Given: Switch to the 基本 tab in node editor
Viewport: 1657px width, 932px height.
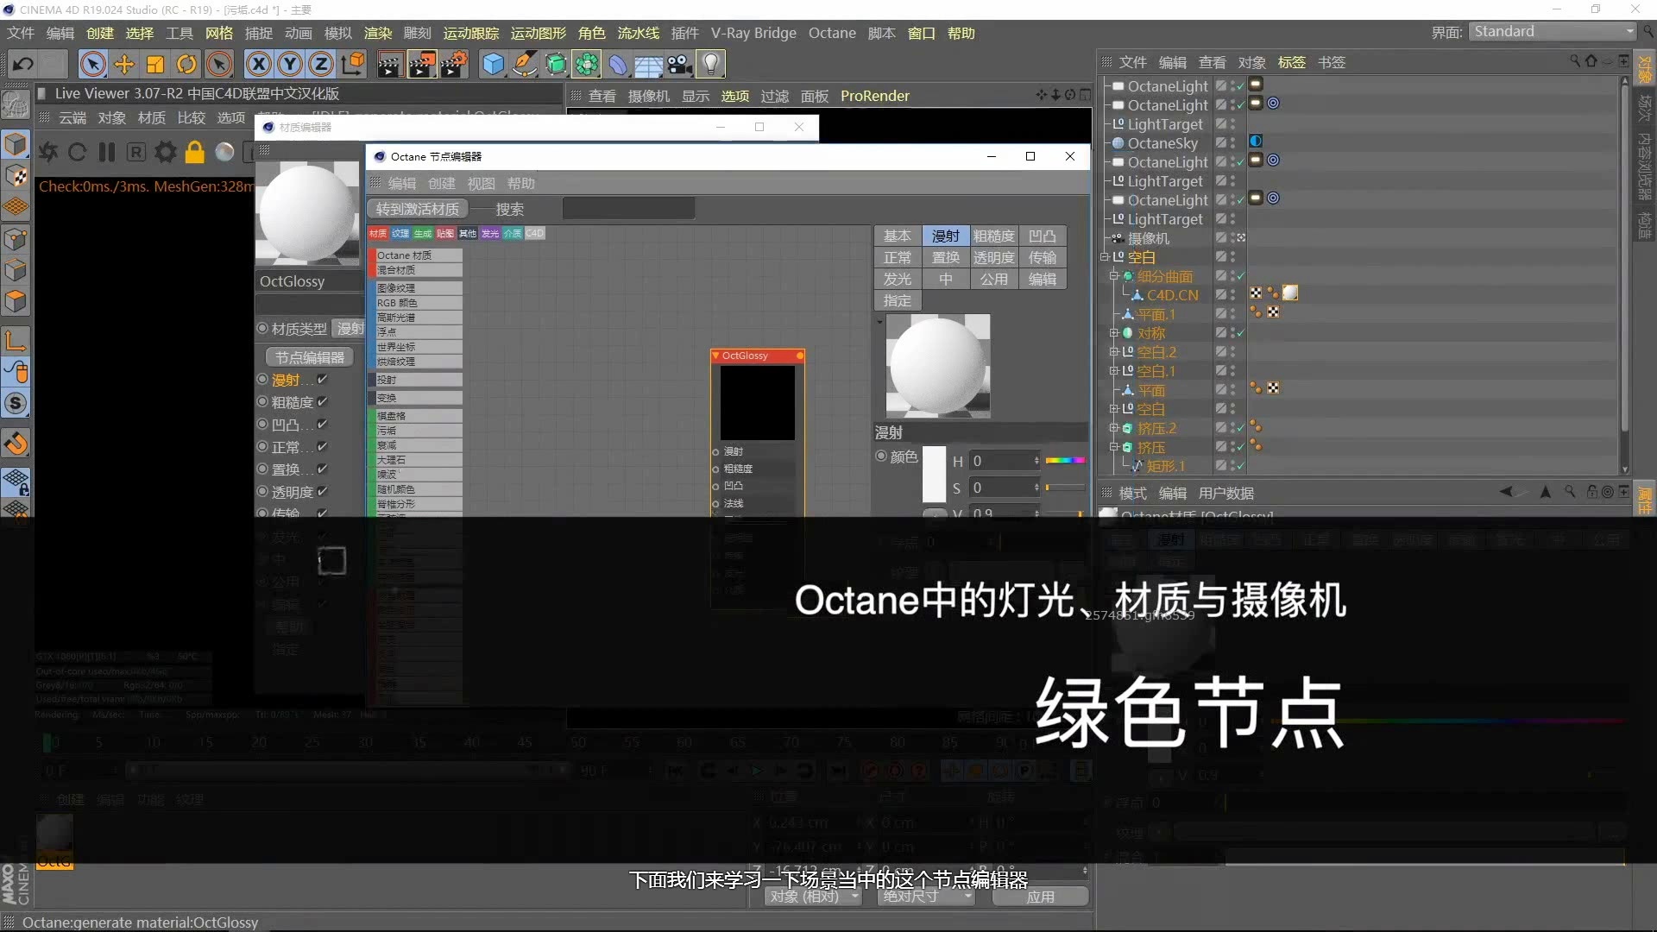Looking at the screenshot, I should click(x=898, y=236).
